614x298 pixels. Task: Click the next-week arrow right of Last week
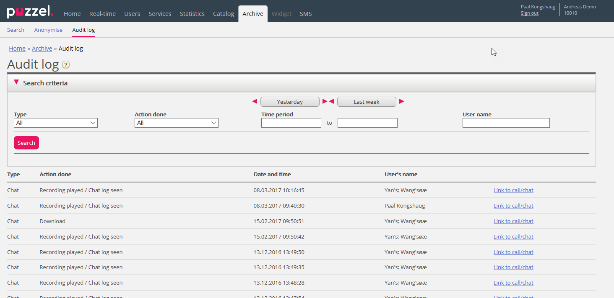pos(401,102)
